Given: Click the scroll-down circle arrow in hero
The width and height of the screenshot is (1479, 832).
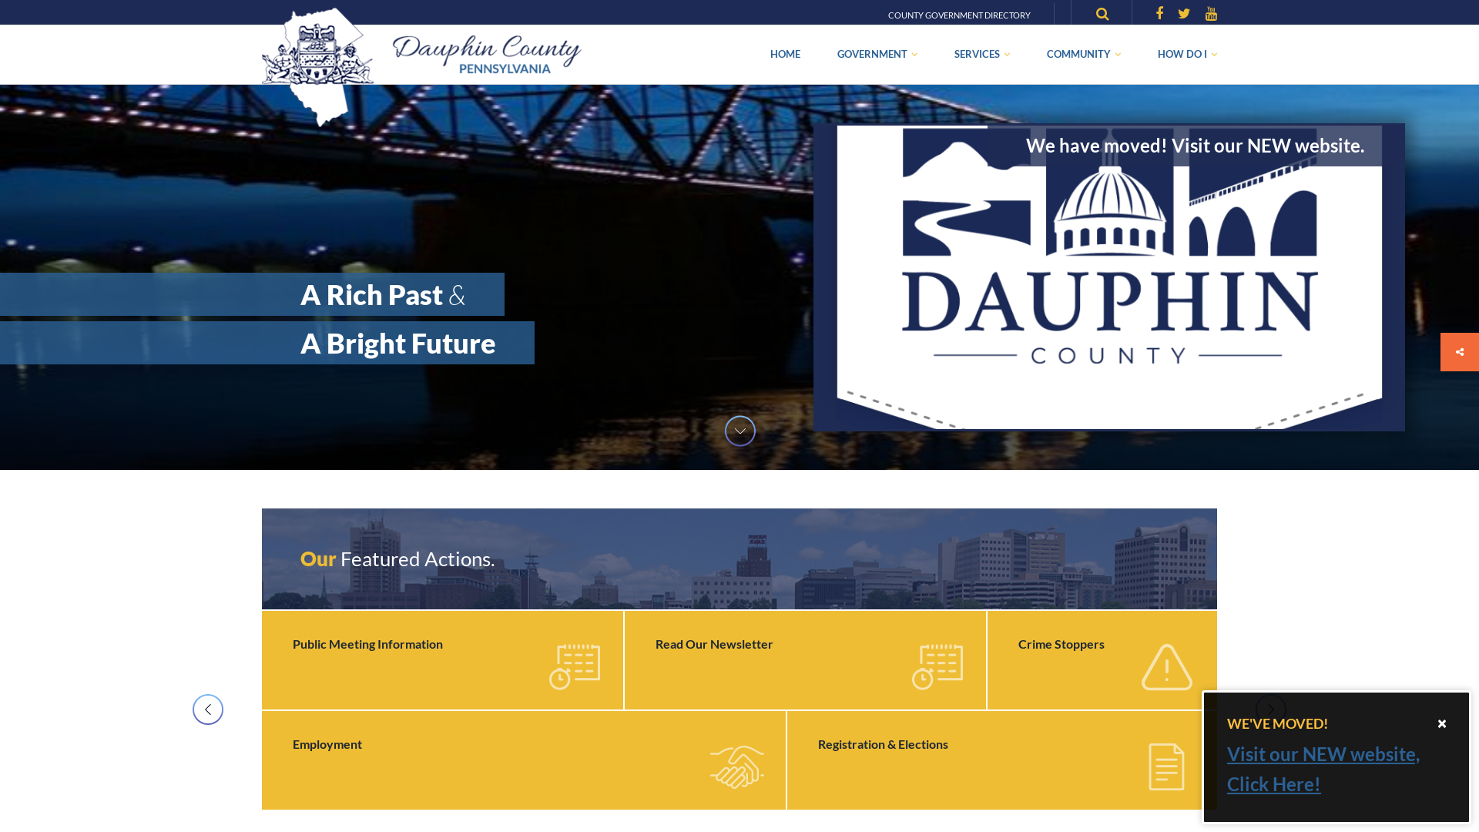Looking at the screenshot, I should click(740, 431).
